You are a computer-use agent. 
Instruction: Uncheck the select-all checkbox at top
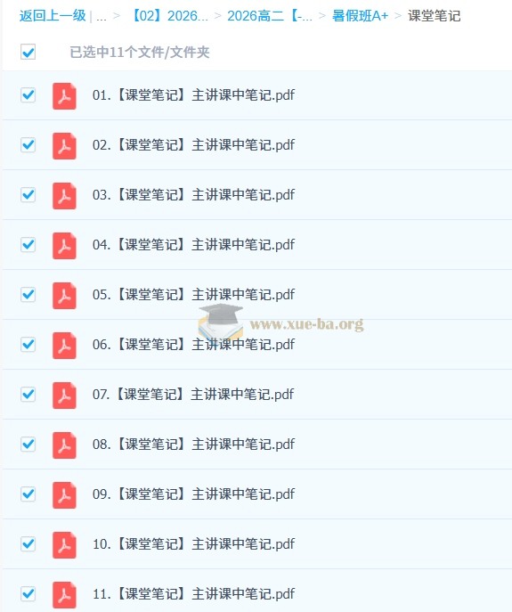(x=28, y=52)
